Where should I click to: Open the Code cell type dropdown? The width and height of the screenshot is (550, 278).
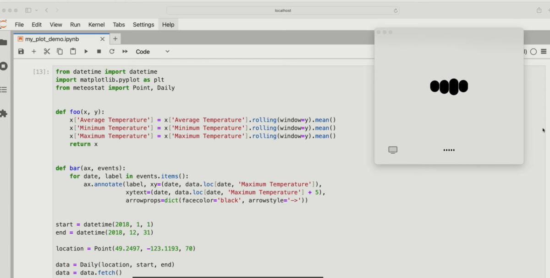pyautogui.click(x=153, y=52)
